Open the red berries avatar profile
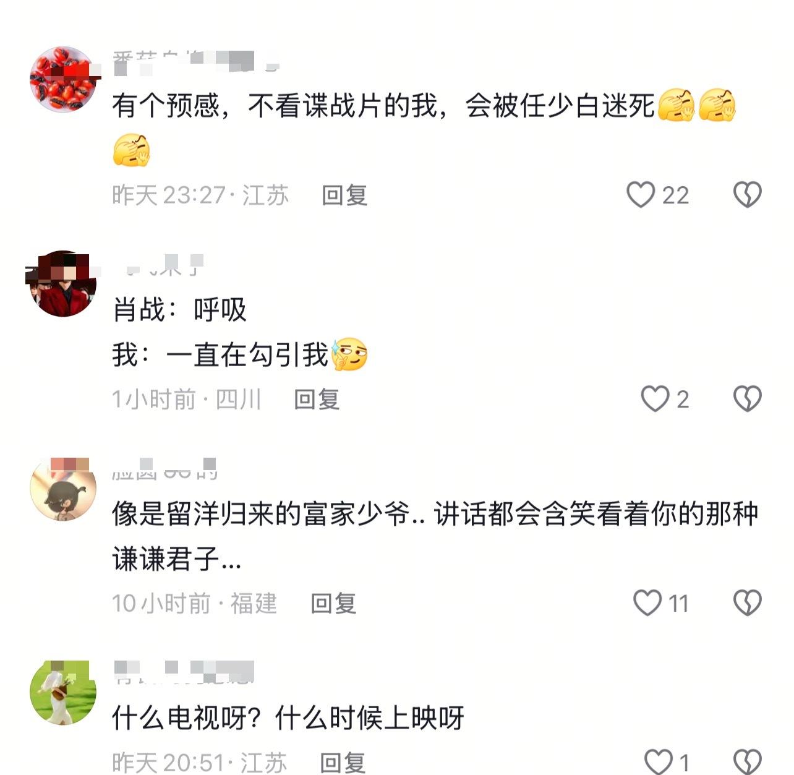This screenshot has width=794, height=775. [63, 79]
